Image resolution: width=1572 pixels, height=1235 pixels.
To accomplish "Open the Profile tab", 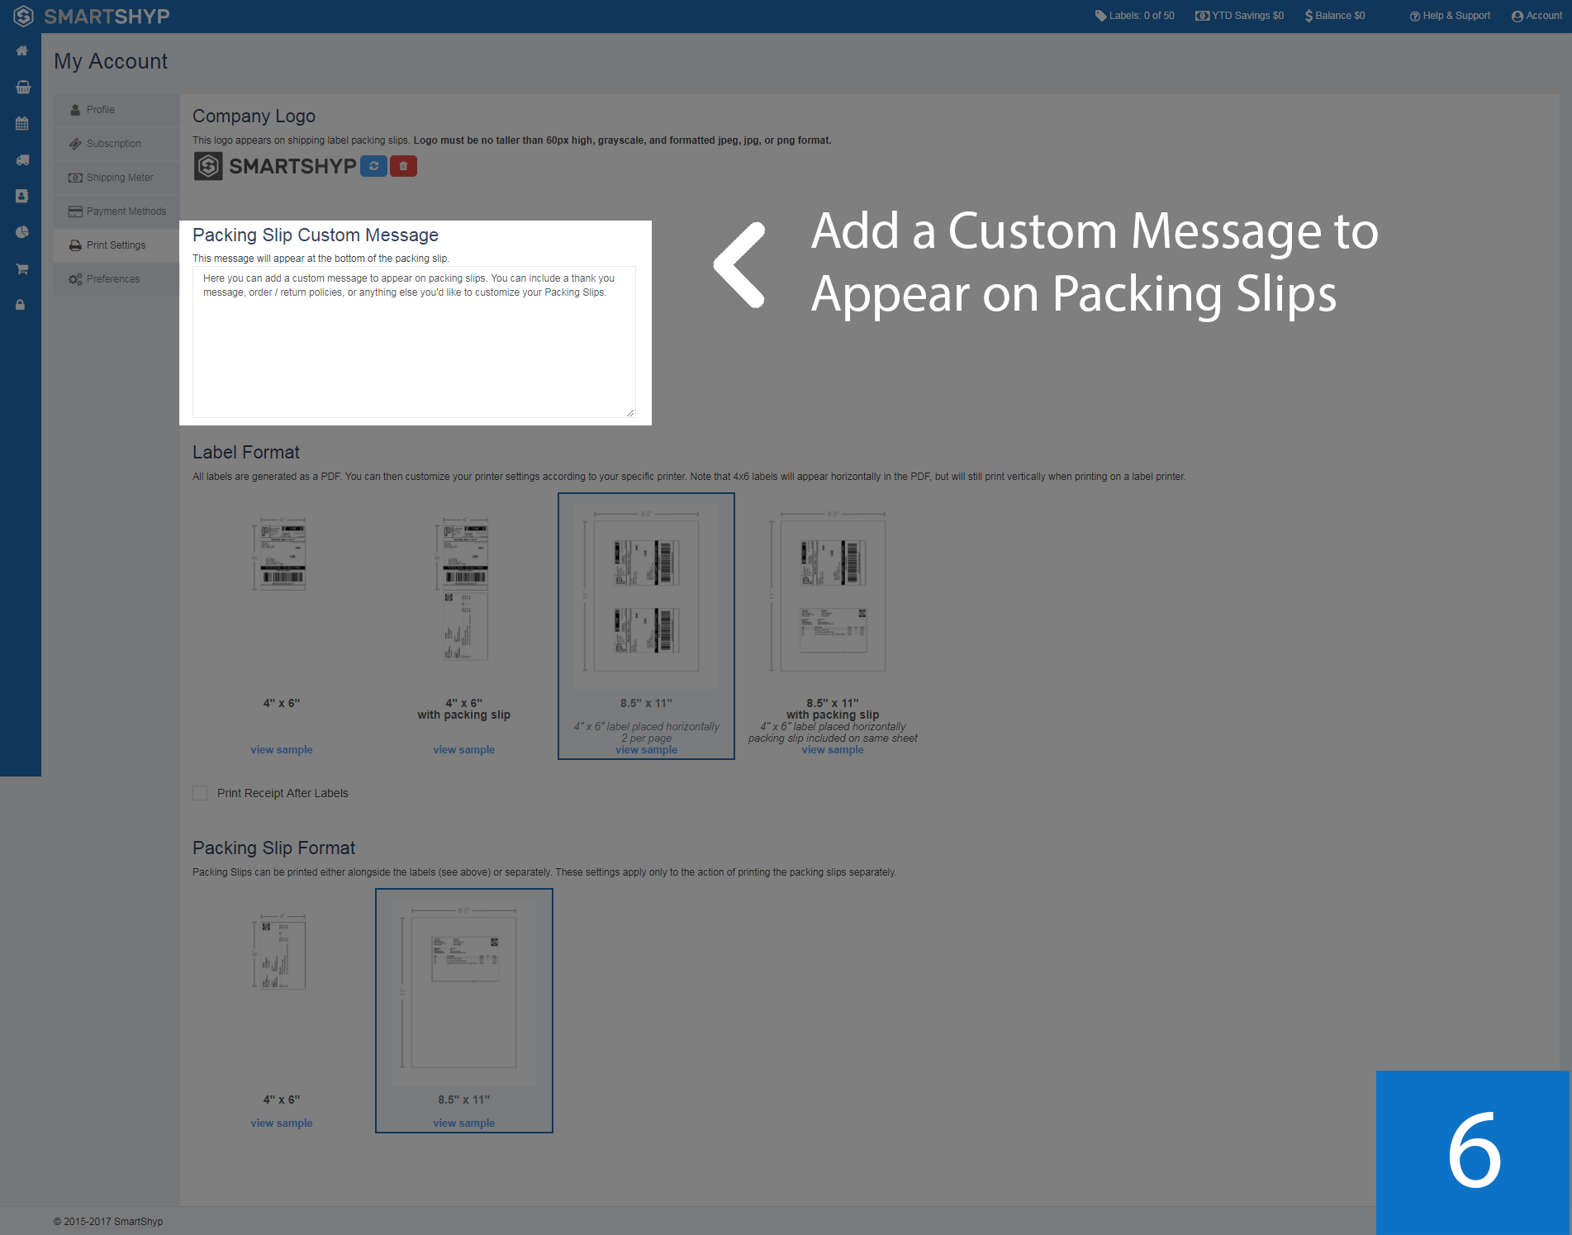I will tap(116, 110).
